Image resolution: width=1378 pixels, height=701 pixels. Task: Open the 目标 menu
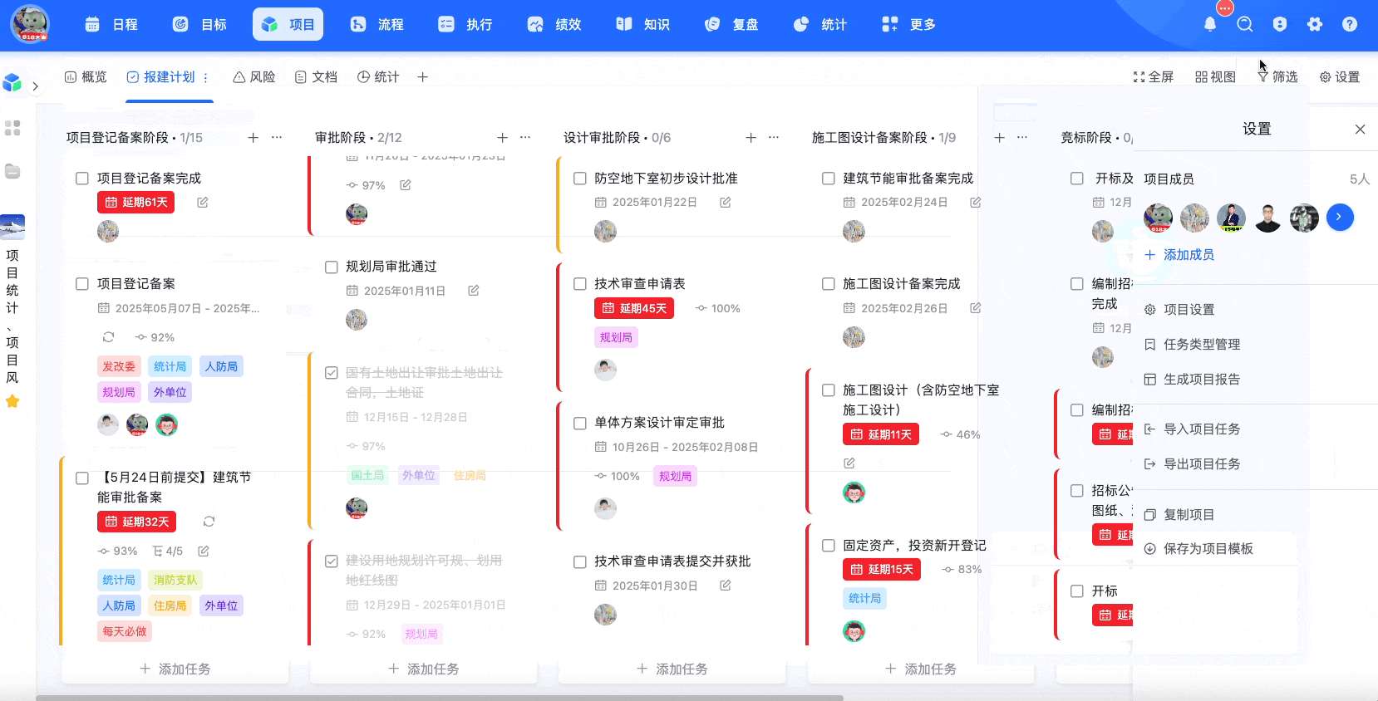(x=199, y=25)
